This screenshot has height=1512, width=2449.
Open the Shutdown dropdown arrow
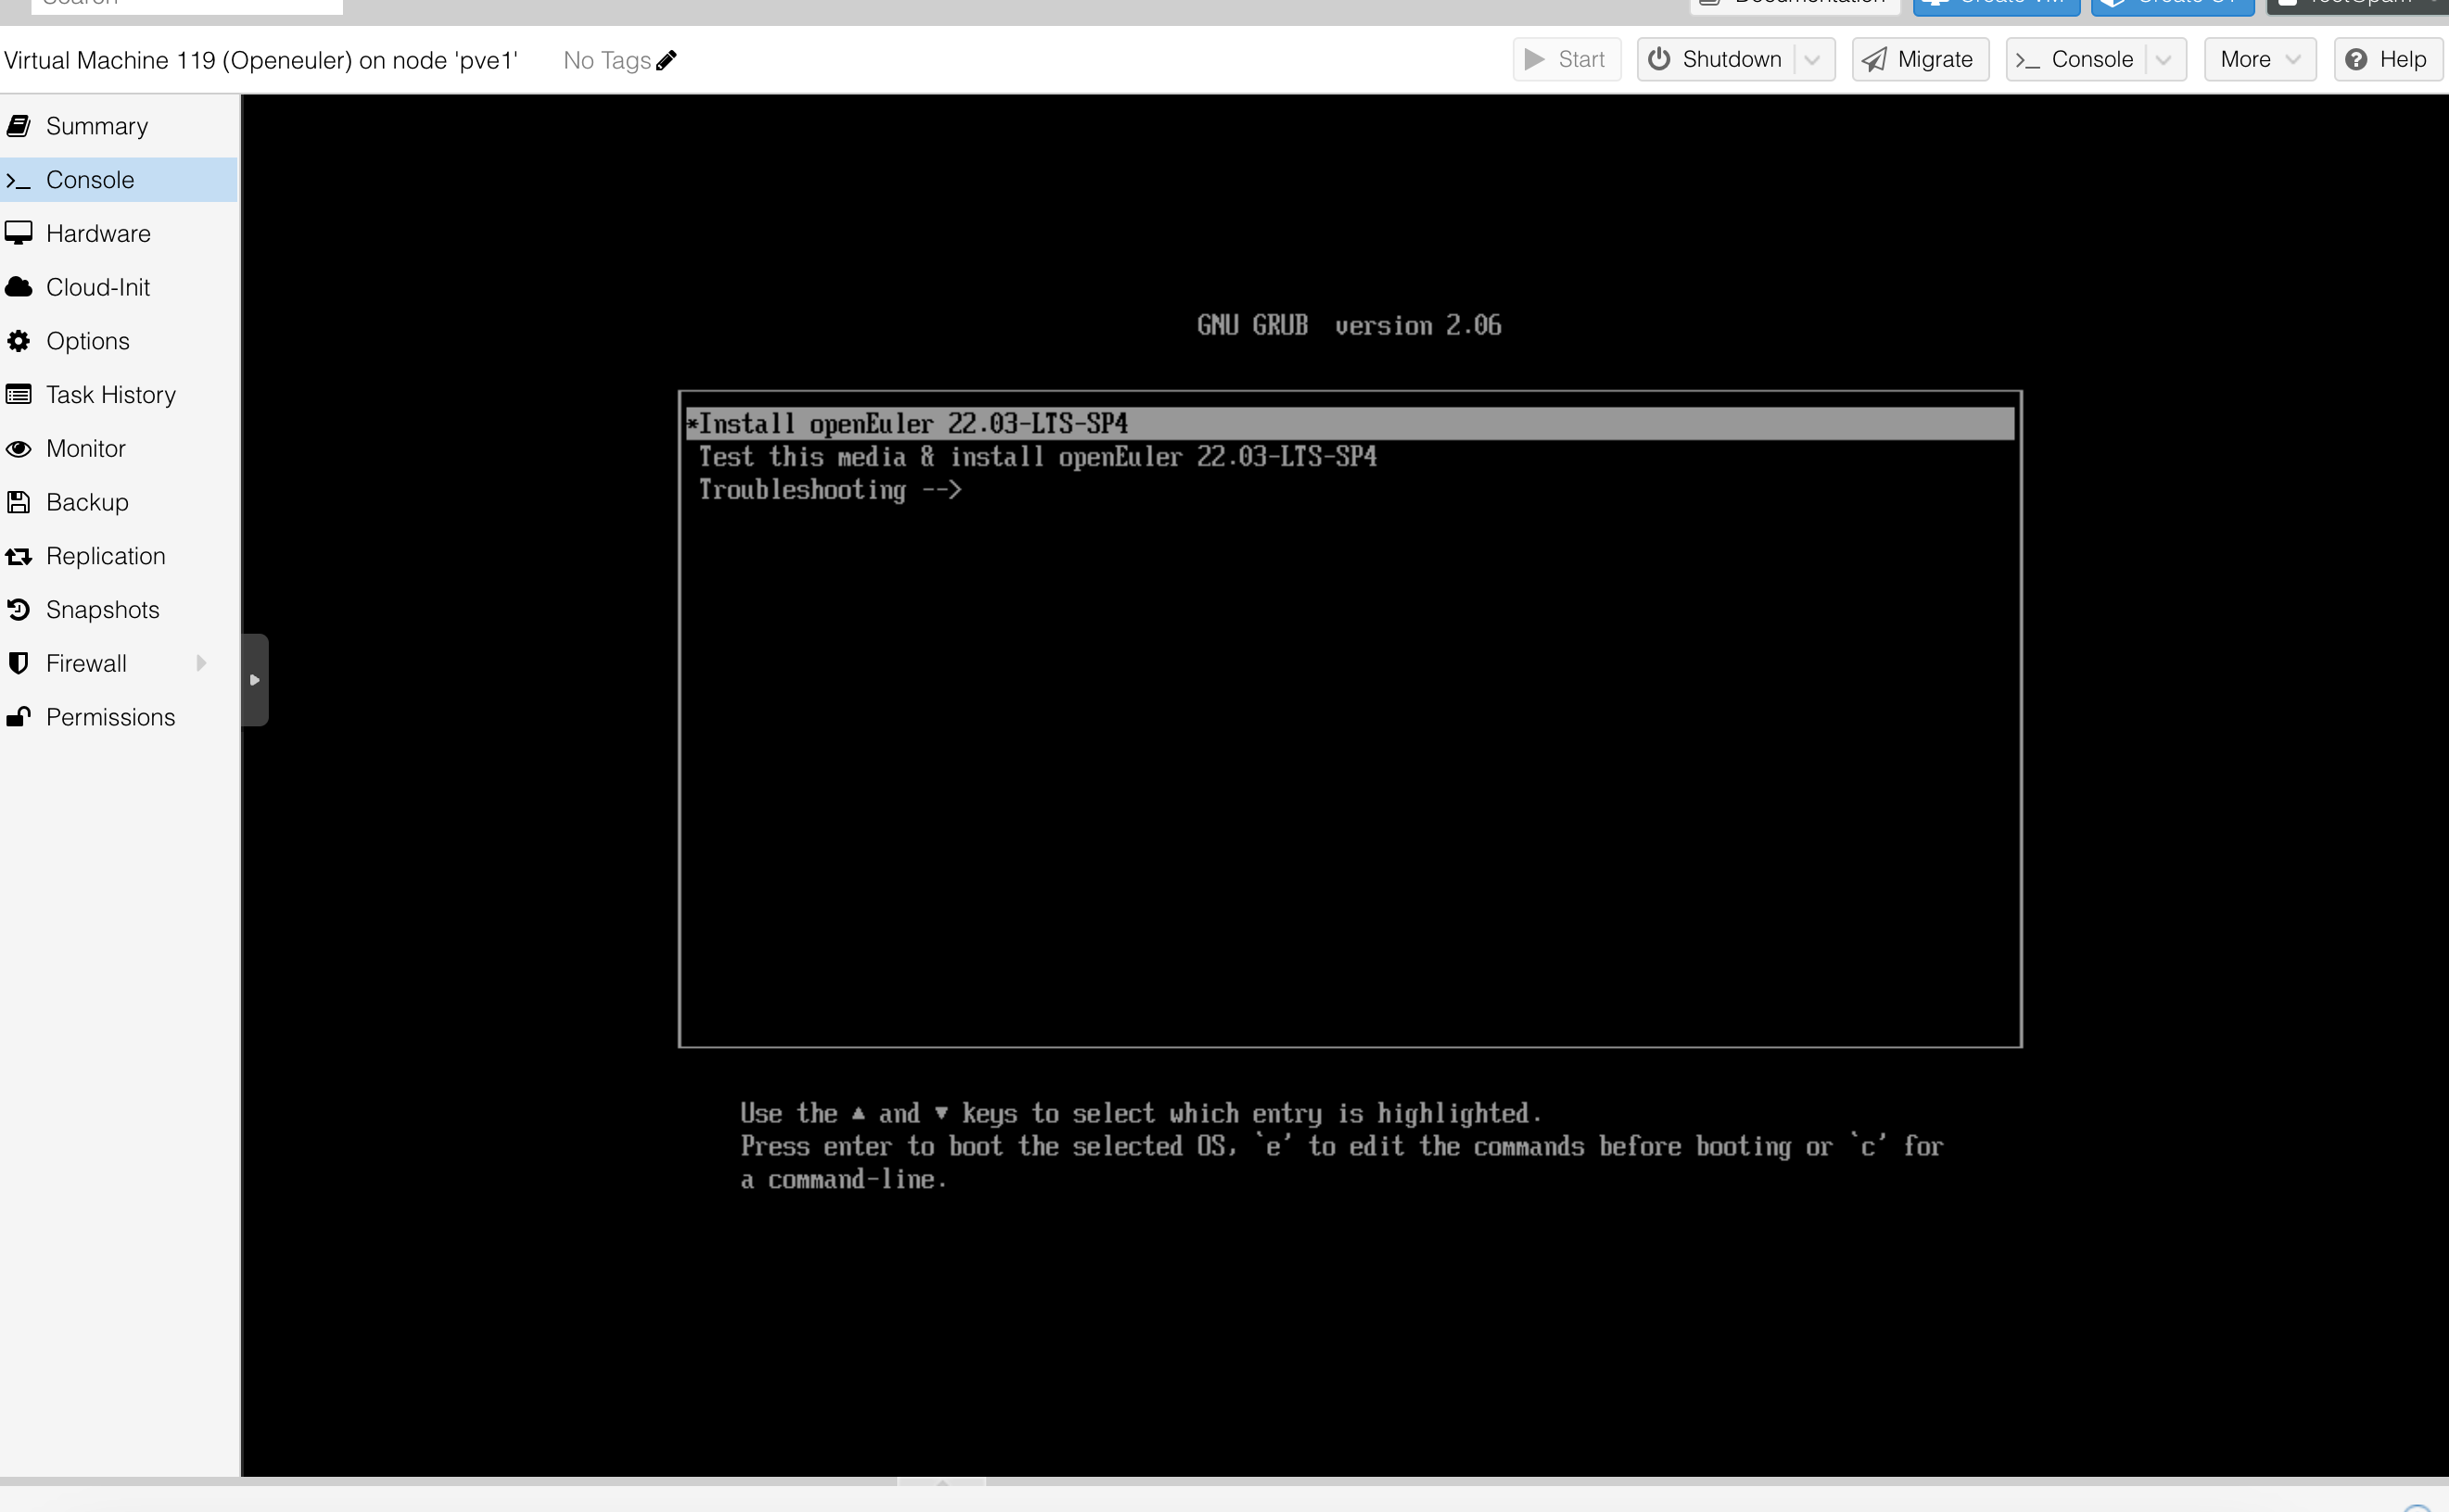1812,60
